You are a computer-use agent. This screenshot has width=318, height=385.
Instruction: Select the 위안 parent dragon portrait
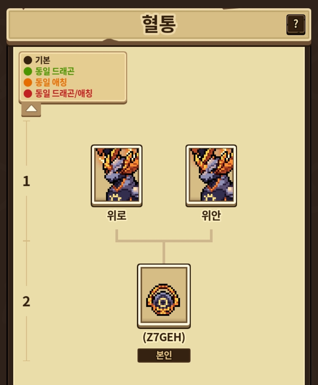coord(211,175)
